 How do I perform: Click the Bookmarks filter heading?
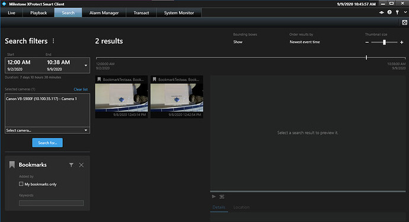pyautogui.click(x=33, y=165)
